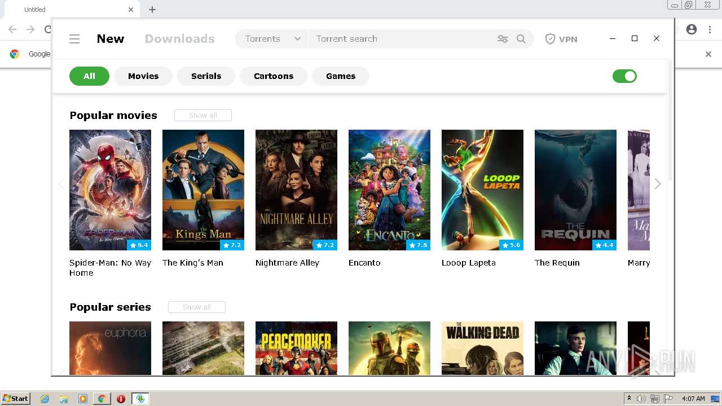722x406 pixels.
Task: Filter by Cartoons category
Action: (274, 76)
